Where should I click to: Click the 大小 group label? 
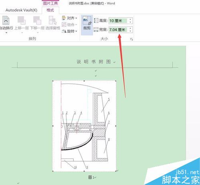104,39
